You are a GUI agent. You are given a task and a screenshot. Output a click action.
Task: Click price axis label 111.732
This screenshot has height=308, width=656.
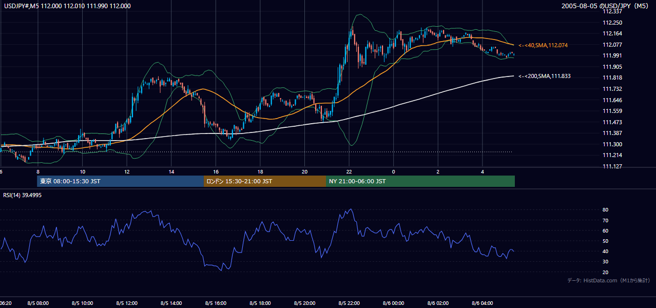[x=613, y=89]
